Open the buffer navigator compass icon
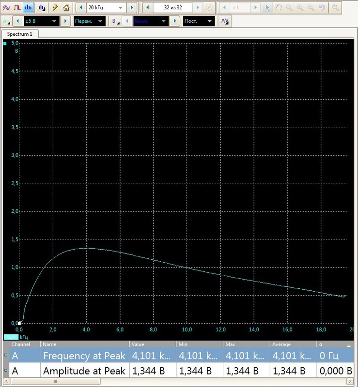 point(209,8)
